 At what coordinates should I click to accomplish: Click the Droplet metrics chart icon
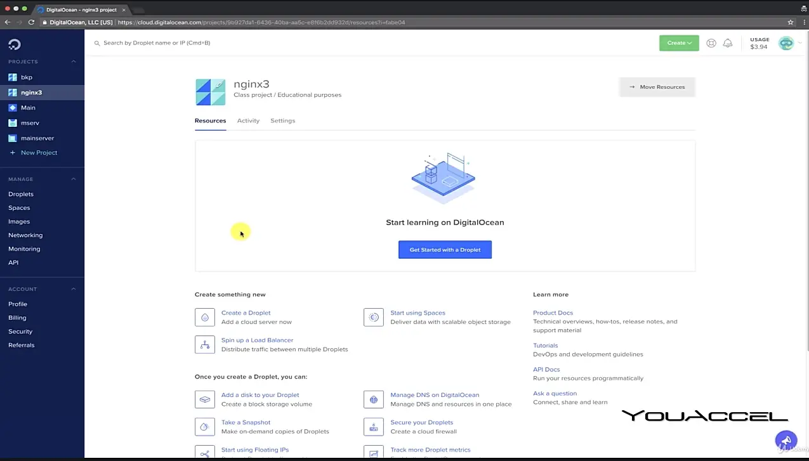coord(374,453)
